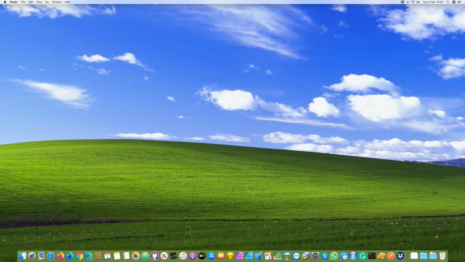Screen dimensions: 465x262
Task: Open the Go menu
Action: click(x=47, y=2)
